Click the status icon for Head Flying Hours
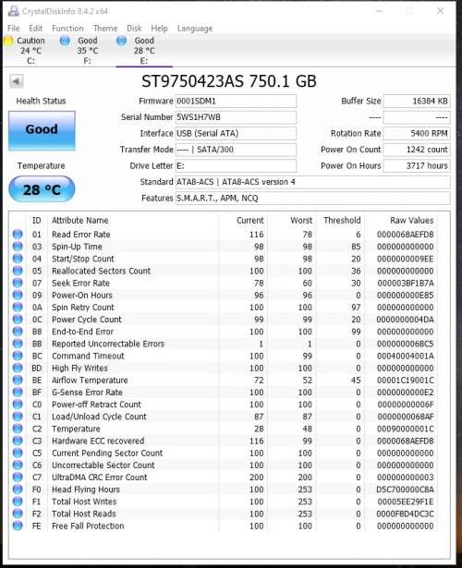The image size is (462, 568). (x=18, y=489)
